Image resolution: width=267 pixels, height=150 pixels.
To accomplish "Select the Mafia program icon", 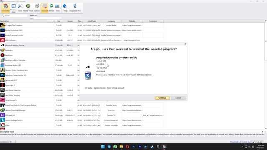I will click(x=3, y=125).
